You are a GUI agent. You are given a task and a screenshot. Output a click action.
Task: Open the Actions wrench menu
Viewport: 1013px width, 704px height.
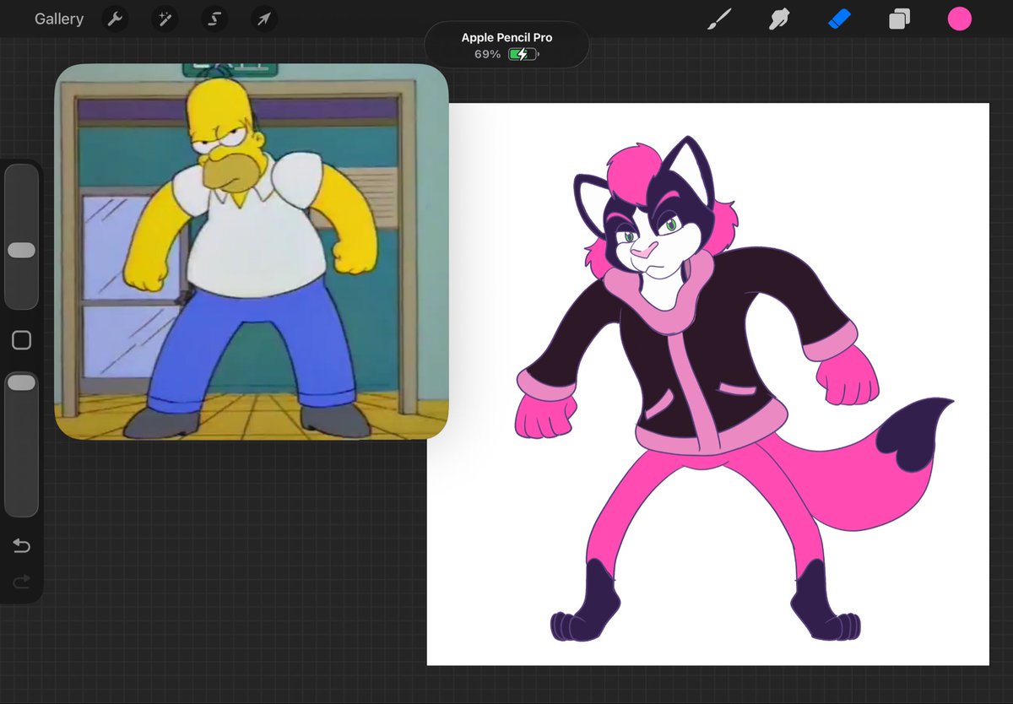(x=115, y=19)
